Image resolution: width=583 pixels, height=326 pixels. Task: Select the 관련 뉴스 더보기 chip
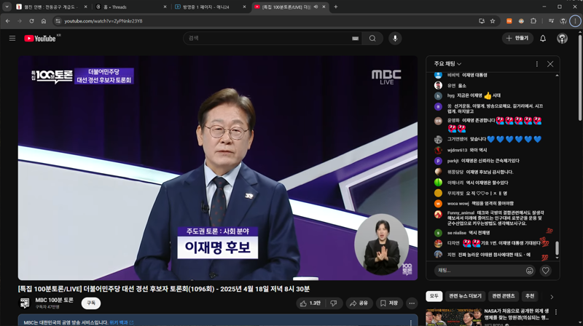click(x=465, y=296)
